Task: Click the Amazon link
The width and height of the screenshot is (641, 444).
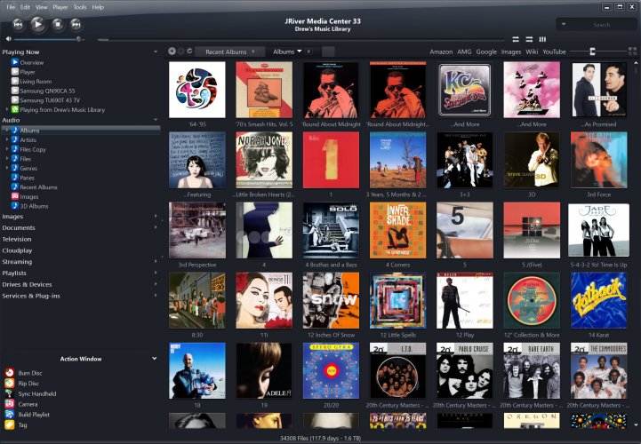Action: click(x=441, y=52)
